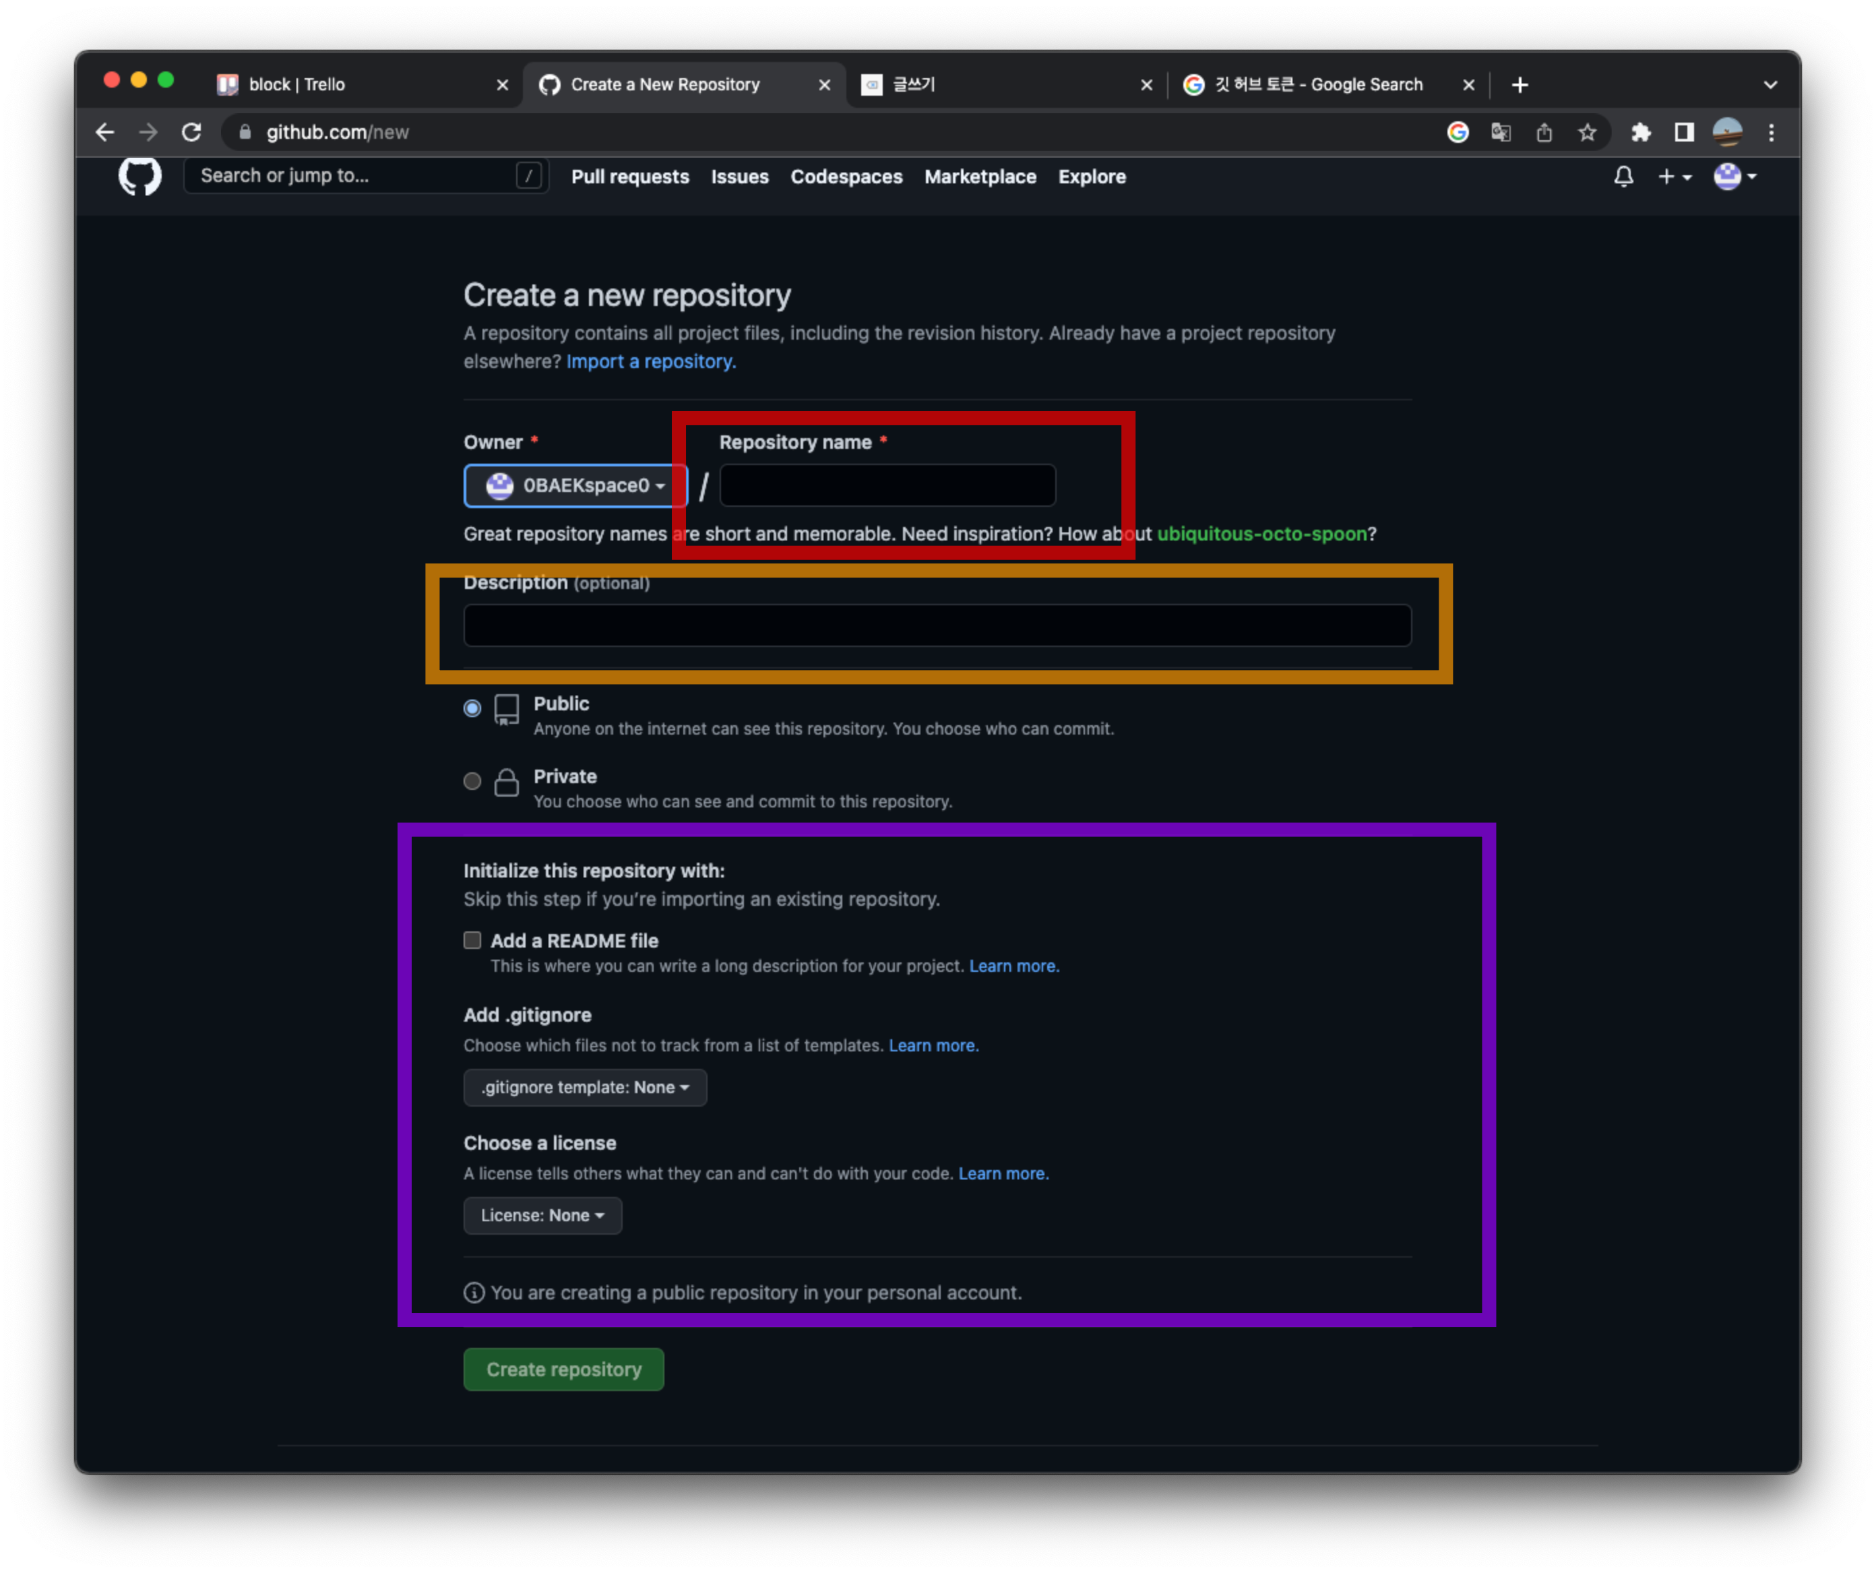Image resolution: width=1876 pixels, height=1573 pixels.
Task: Open the License: None dropdown
Action: [x=542, y=1215]
